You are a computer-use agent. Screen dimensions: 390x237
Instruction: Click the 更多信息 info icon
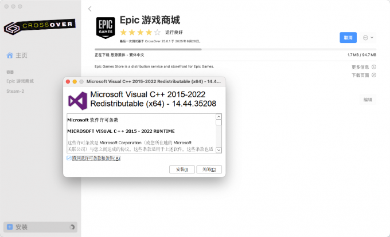pyautogui.click(x=374, y=67)
